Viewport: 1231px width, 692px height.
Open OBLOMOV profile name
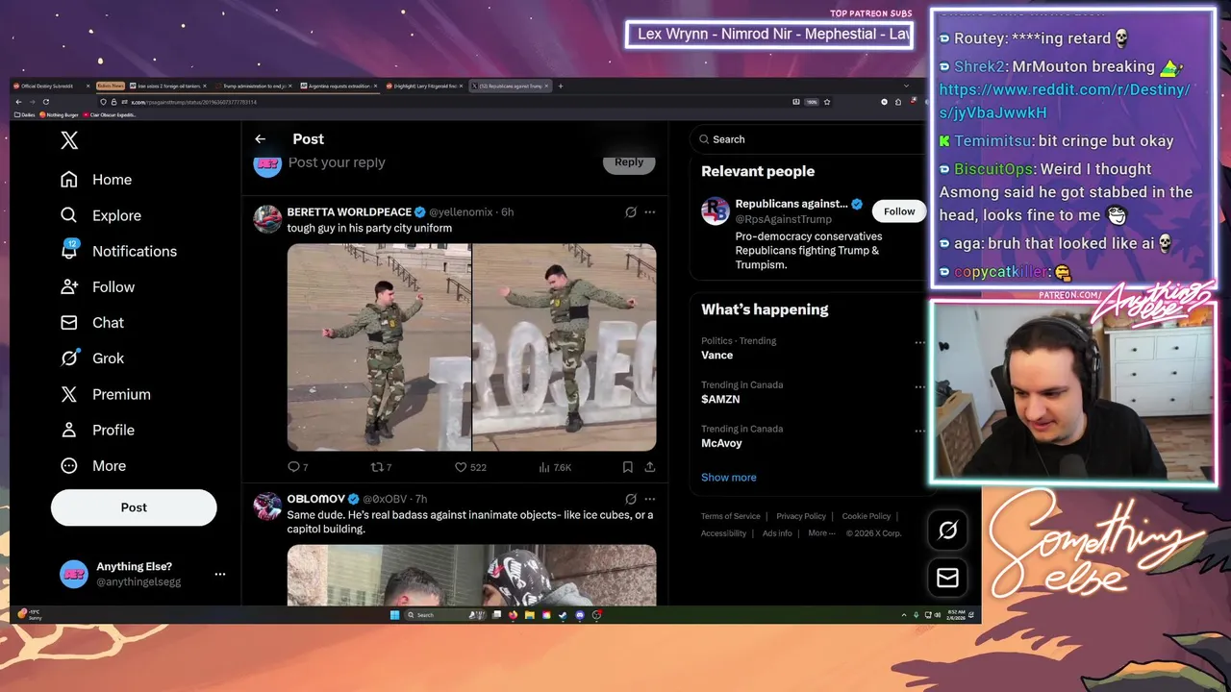coord(315,499)
